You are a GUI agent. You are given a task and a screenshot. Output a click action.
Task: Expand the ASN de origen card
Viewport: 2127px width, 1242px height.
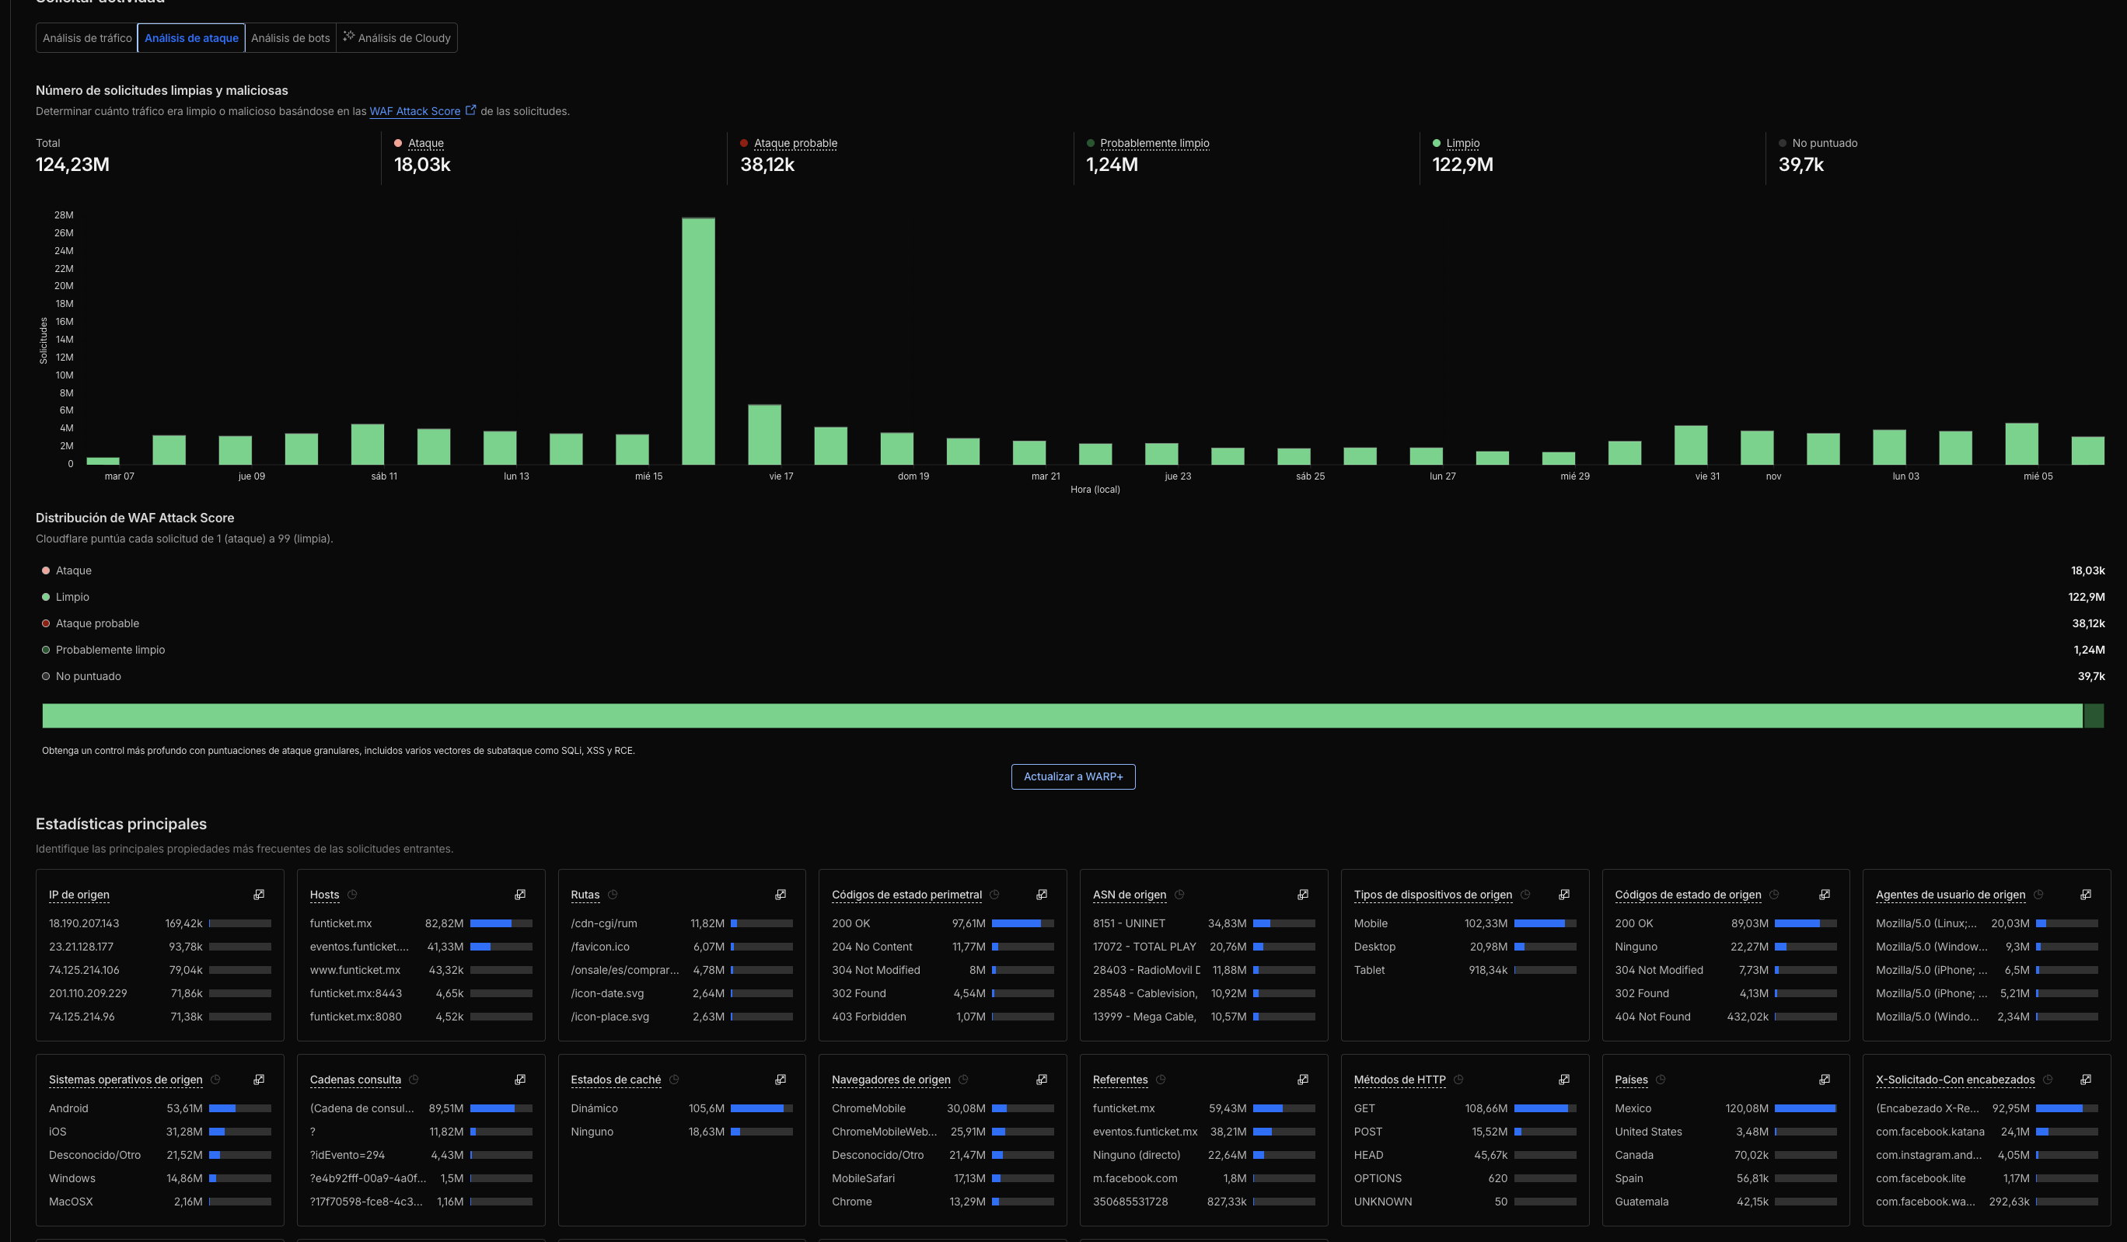click(x=1302, y=895)
